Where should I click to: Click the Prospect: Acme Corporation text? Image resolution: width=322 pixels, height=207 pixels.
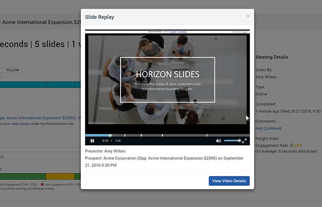164,161
